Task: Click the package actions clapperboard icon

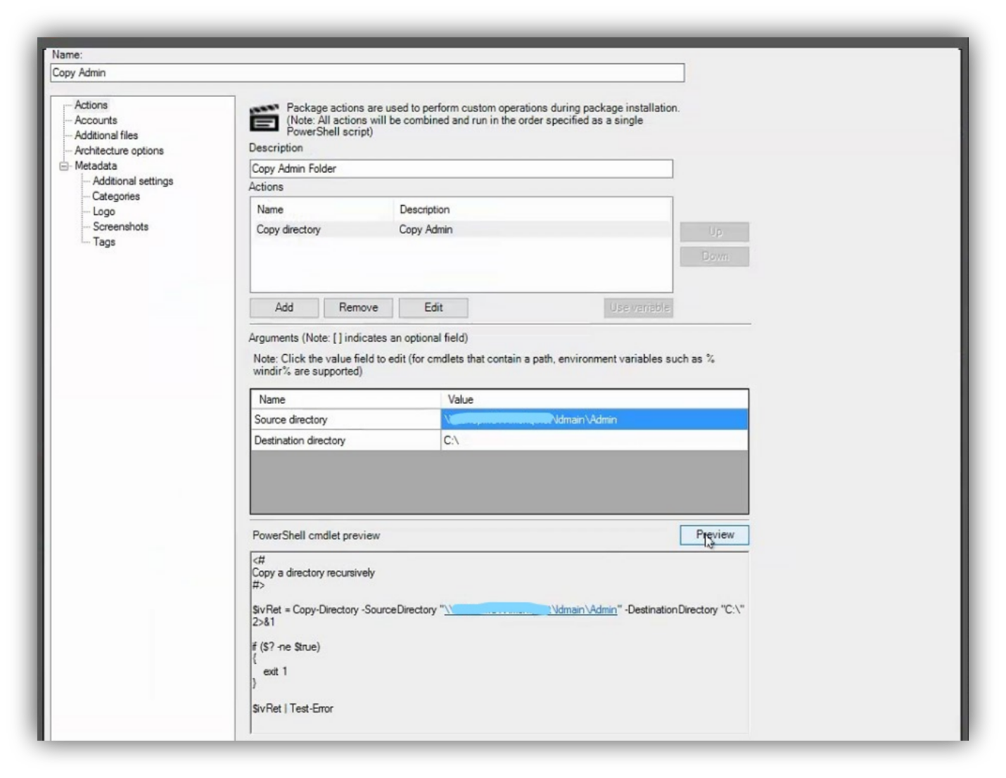Action: click(264, 118)
